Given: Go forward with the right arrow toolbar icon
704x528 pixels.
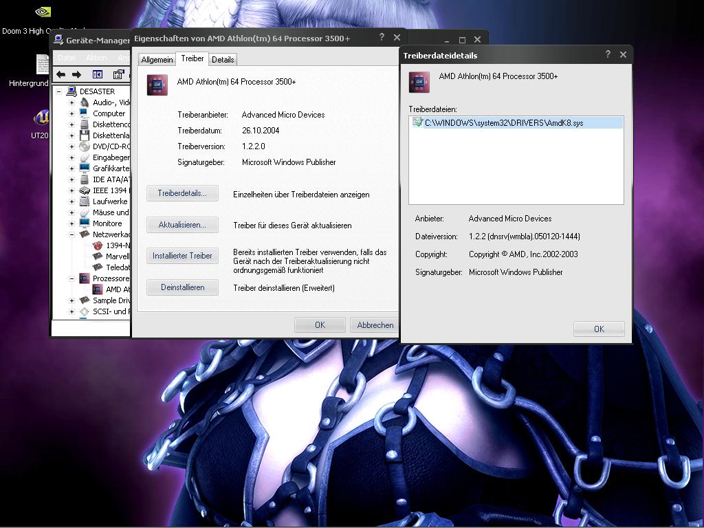Looking at the screenshot, I should pyautogui.click(x=77, y=74).
